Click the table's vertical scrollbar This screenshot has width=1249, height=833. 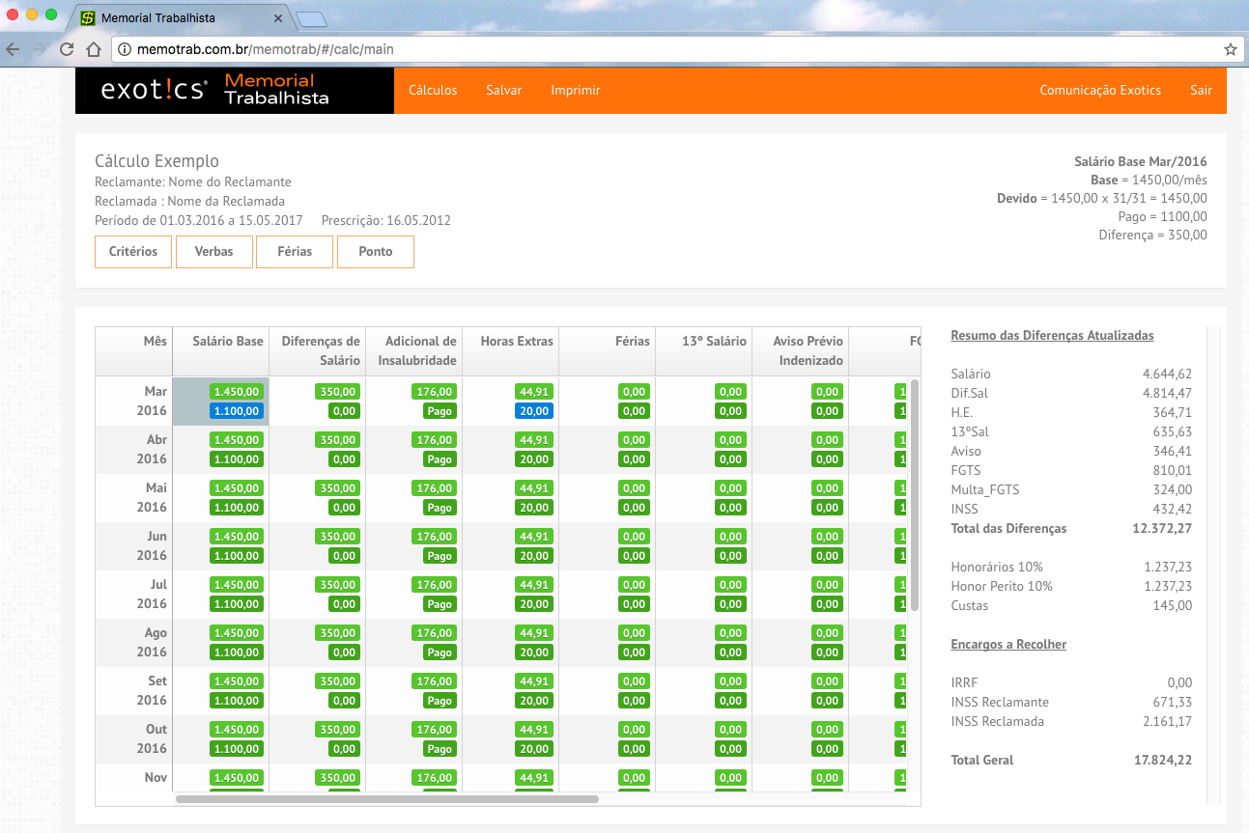(x=914, y=494)
